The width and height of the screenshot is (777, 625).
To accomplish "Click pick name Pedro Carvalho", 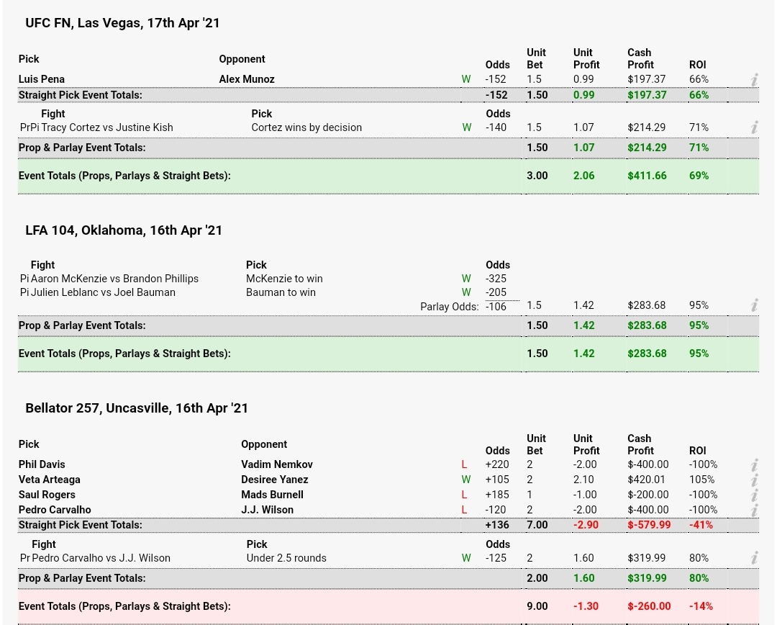I will pyautogui.click(x=55, y=509).
